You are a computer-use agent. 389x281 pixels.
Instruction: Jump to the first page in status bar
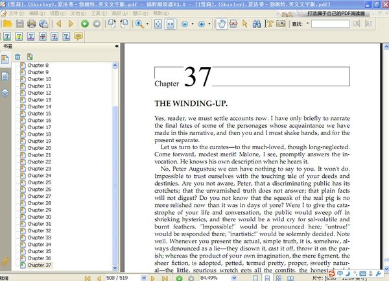88,278
